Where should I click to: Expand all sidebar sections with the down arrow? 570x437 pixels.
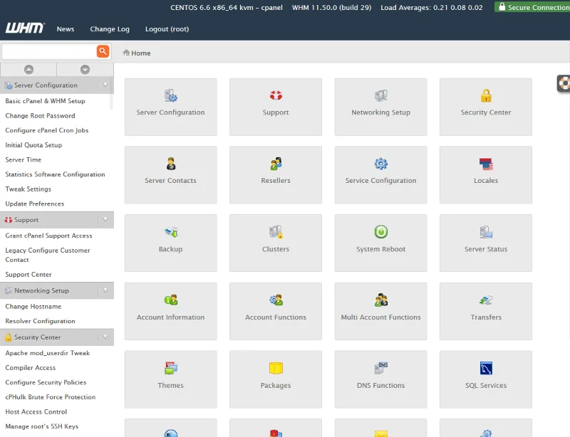(x=85, y=69)
